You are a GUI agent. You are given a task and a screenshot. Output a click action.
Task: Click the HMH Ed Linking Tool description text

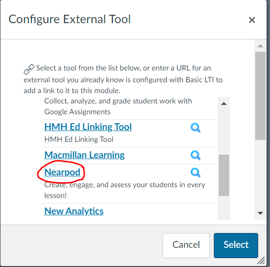point(79,139)
